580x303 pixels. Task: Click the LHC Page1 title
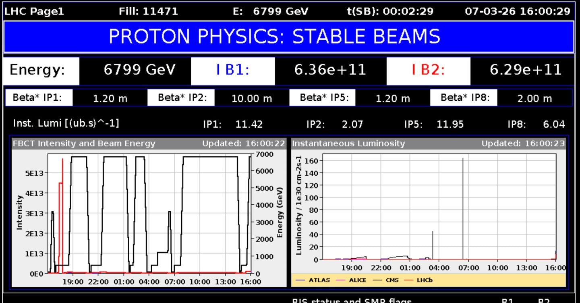(34, 11)
